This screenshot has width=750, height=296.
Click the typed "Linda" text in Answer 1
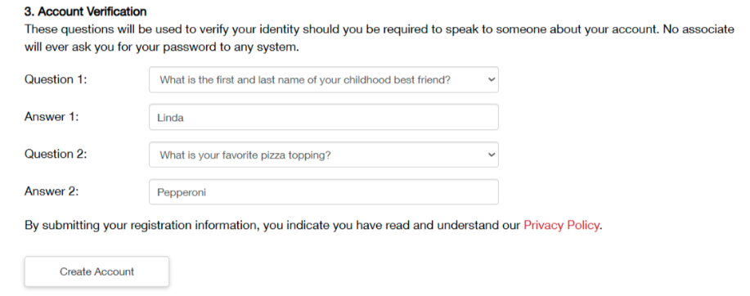click(170, 118)
